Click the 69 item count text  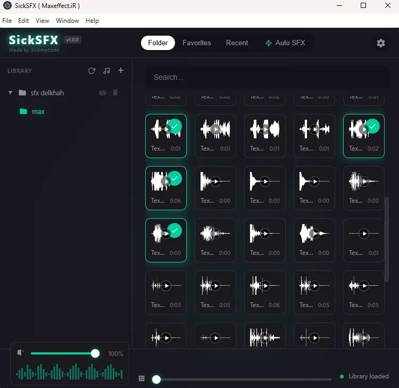(102, 93)
